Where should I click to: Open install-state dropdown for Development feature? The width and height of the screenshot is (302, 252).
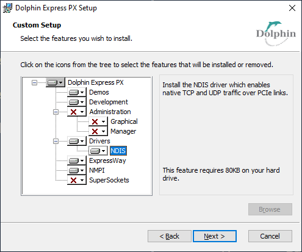click(x=77, y=102)
